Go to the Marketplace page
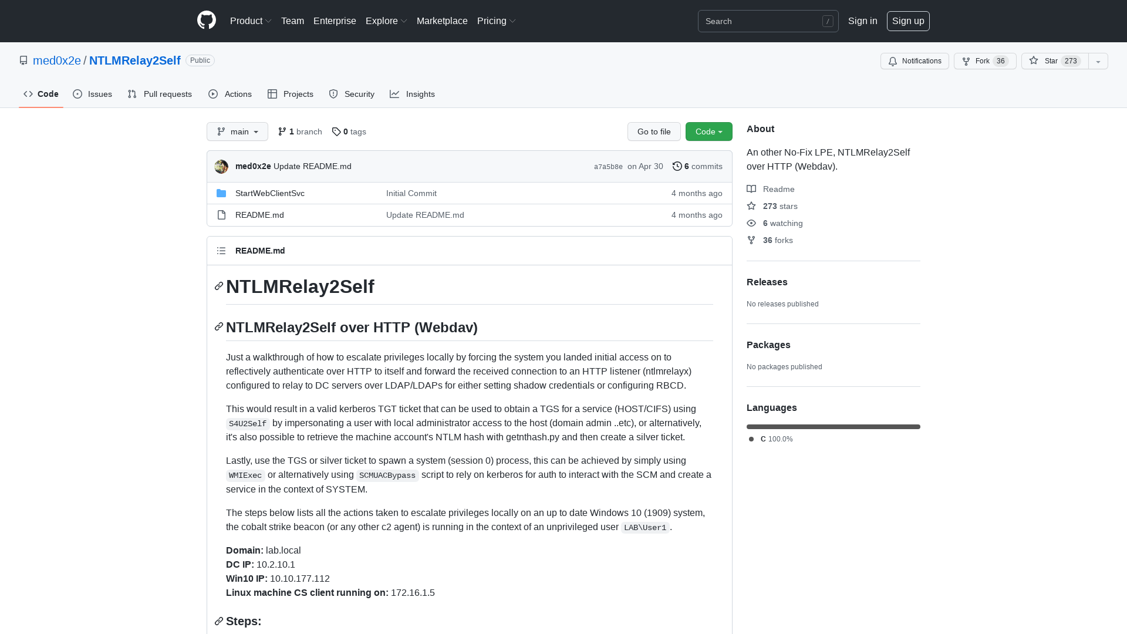Image resolution: width=1127 pixels, height=634 pixels. click(442, 21)
